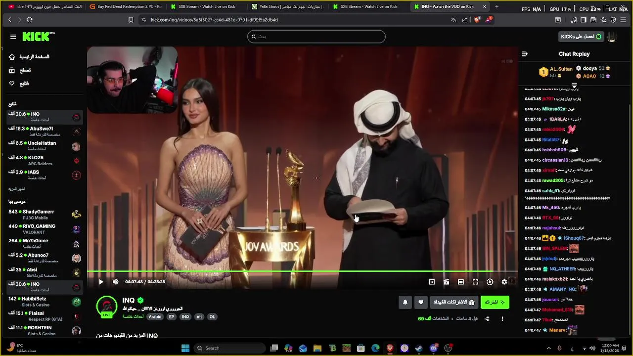Open the Kick hamburger sidebar menu
This screenshot has width=633, height=356.
(x=13, y=37)
